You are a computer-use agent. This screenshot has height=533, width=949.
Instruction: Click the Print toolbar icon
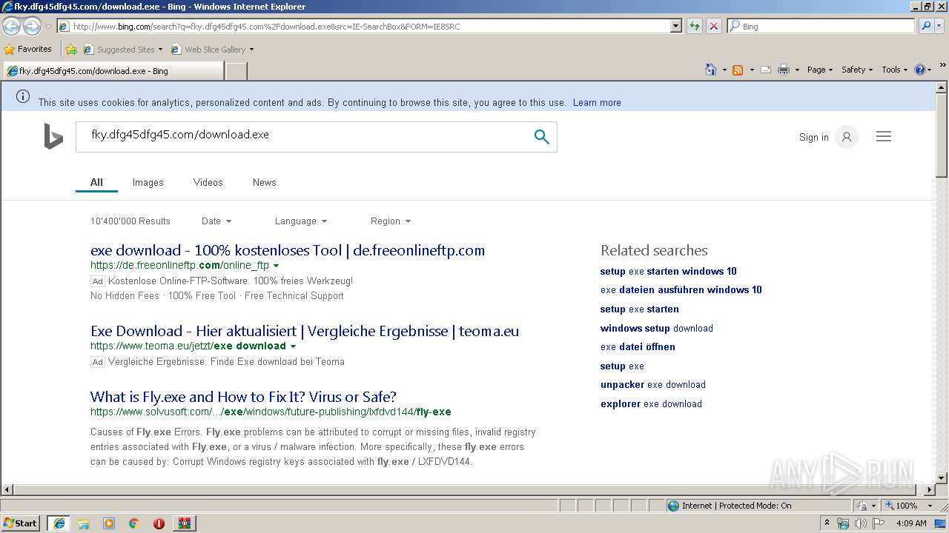pos(784,70)
